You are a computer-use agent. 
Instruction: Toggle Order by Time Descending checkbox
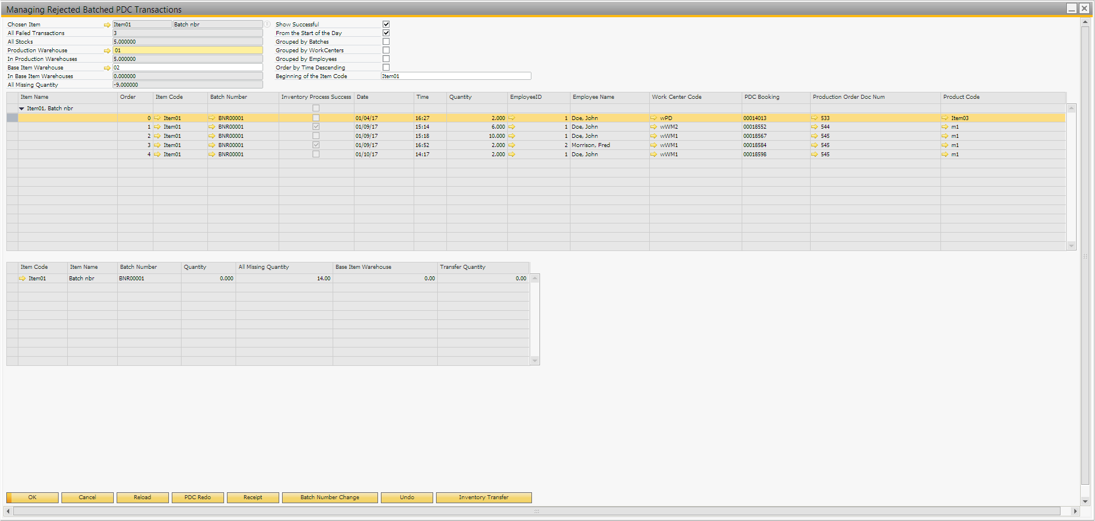coord(386,67)
